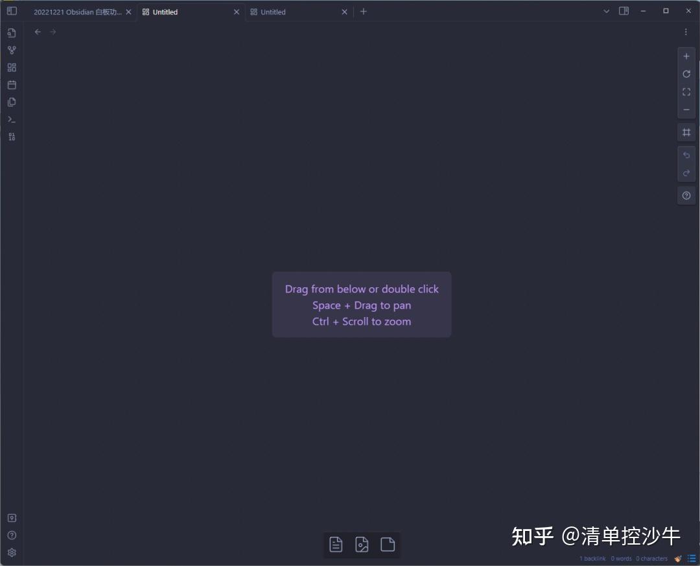This screenshot has height=566, width=700.
Task: Create a new canvas
Action: click(x=12, y=67)
